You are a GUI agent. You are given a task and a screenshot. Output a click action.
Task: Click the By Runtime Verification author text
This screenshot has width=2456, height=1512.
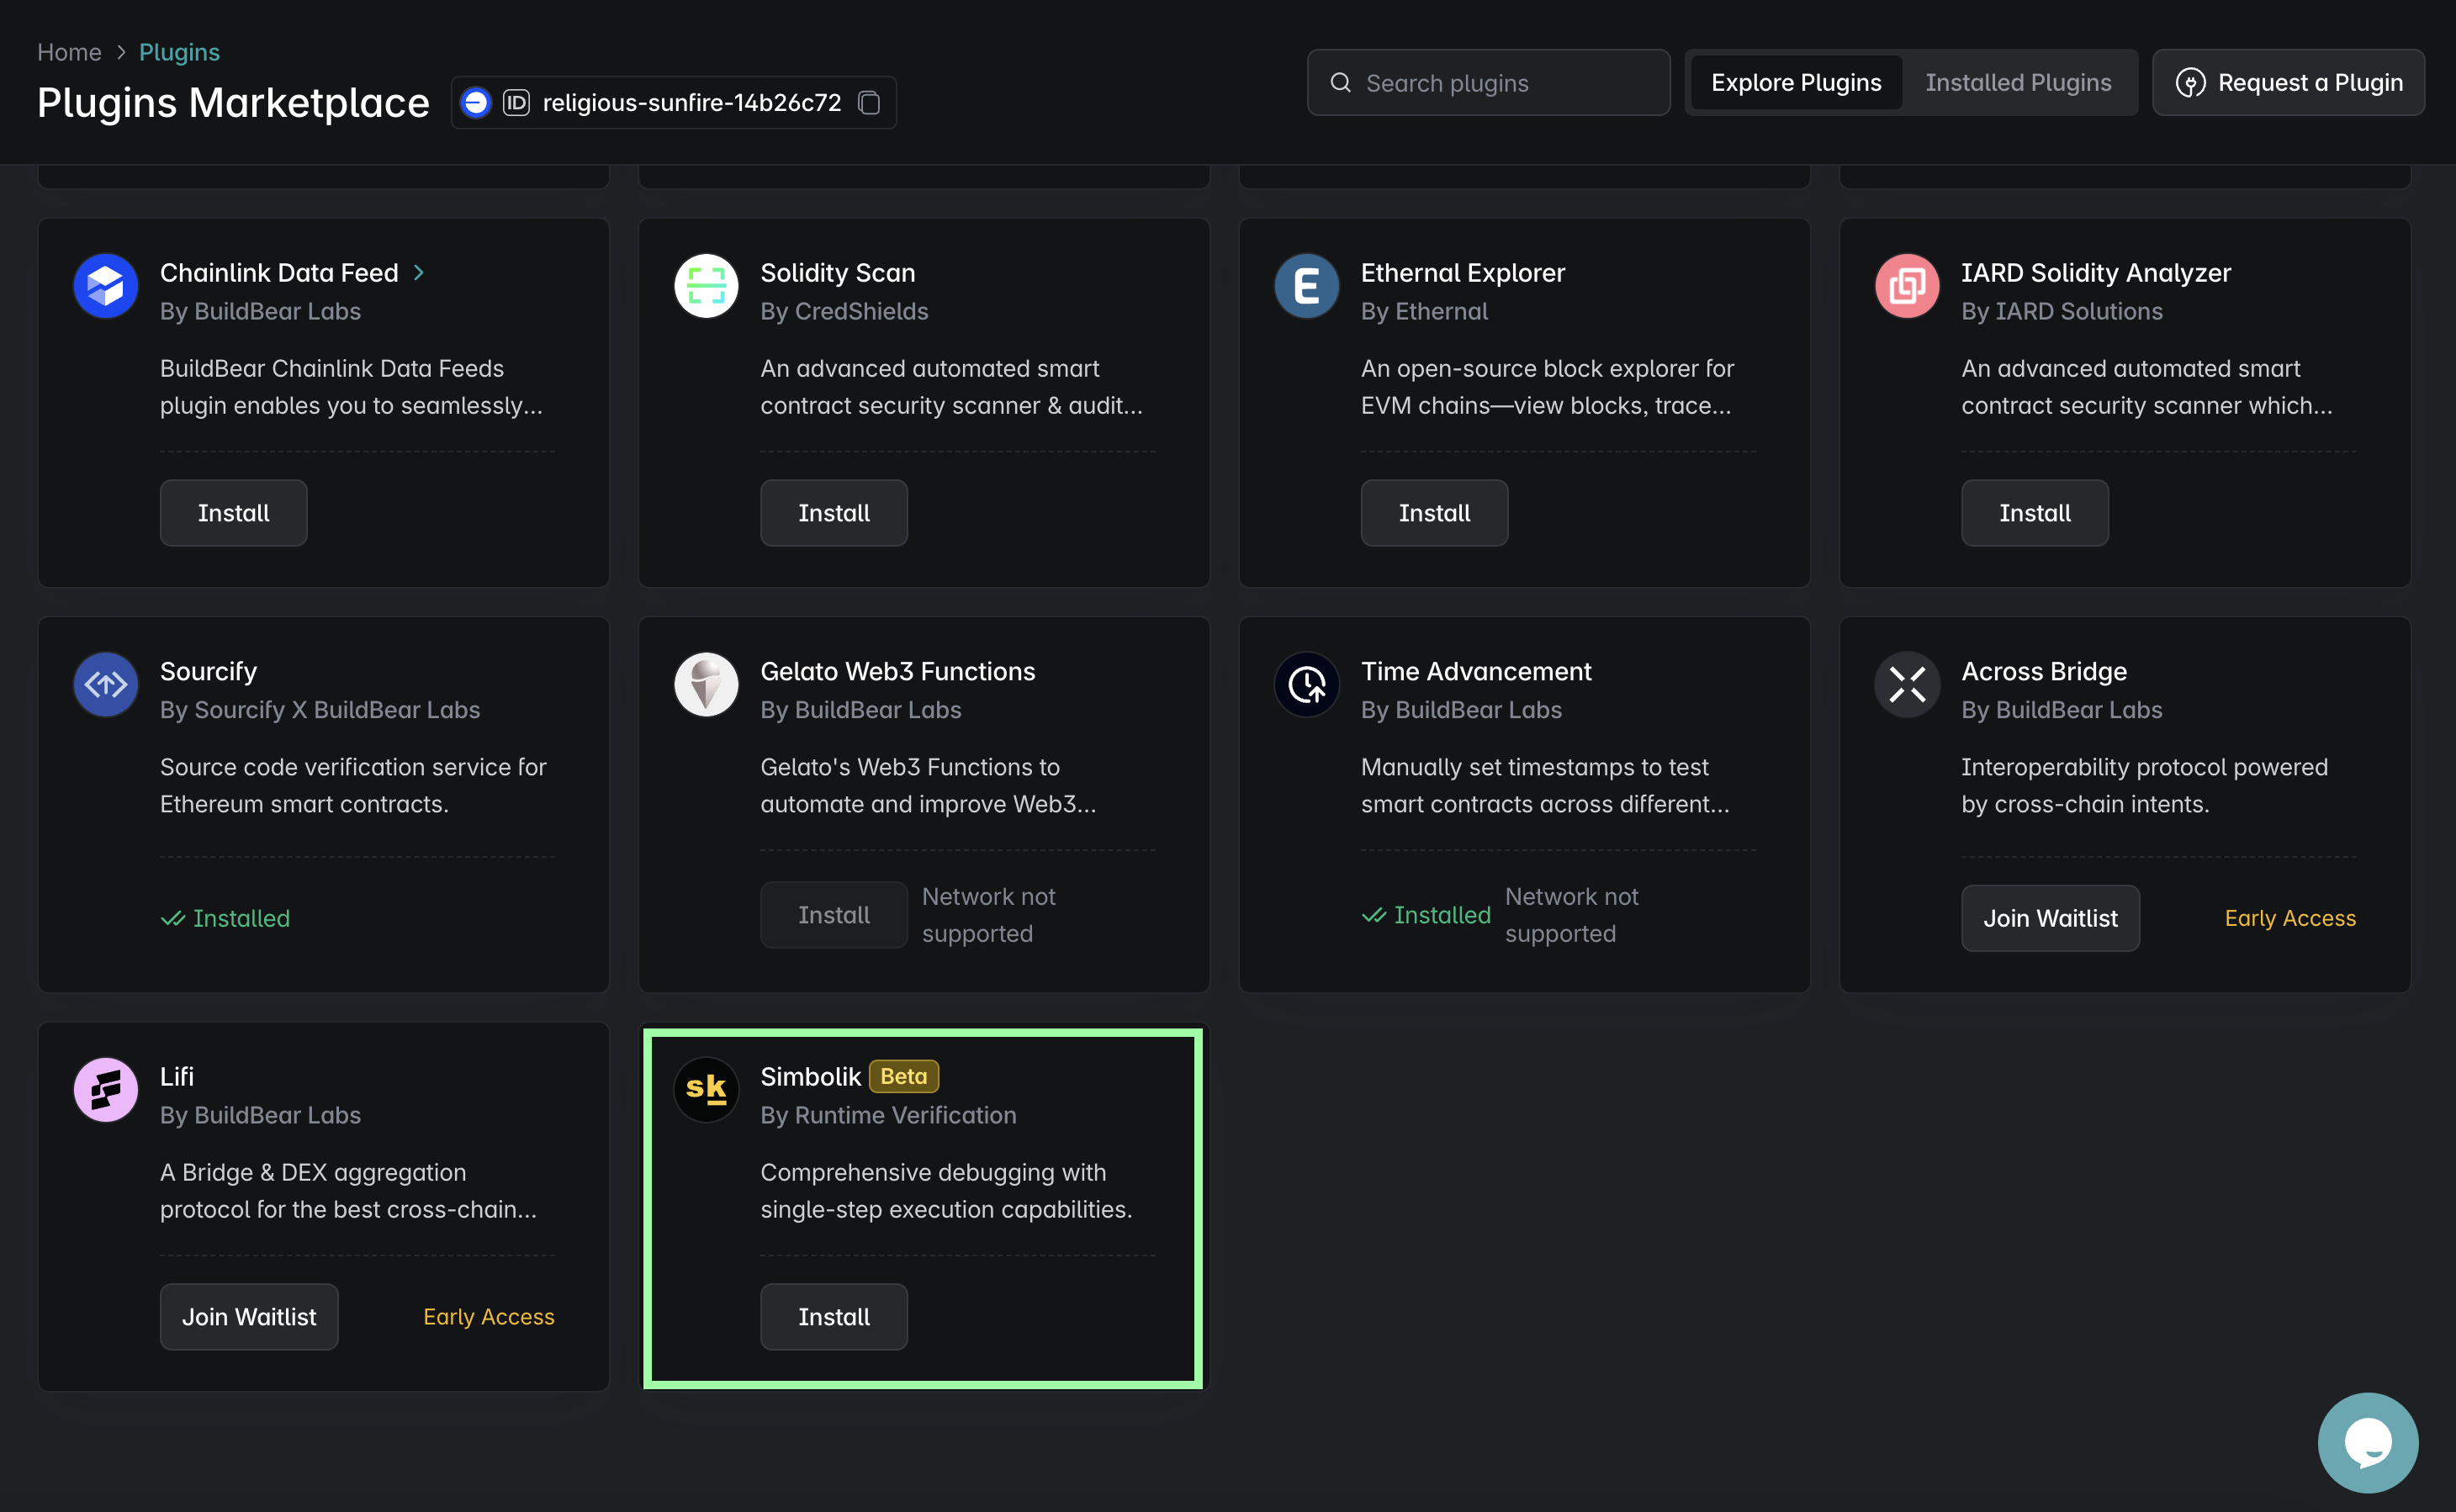pos(888,1115)
